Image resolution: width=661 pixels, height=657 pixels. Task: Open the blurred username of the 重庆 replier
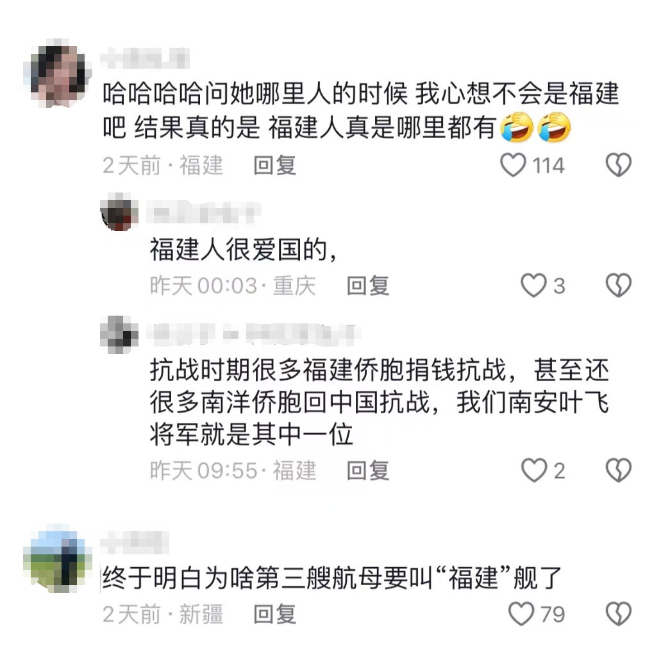coord(204,212)
